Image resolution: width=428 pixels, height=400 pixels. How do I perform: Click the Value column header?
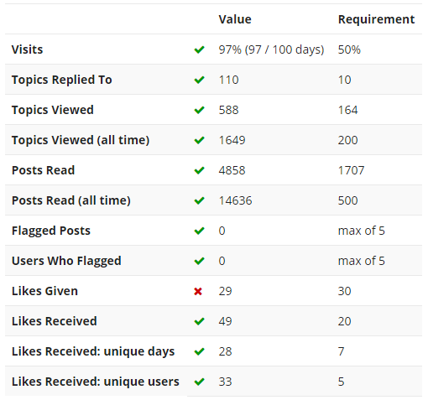point(235,19)
